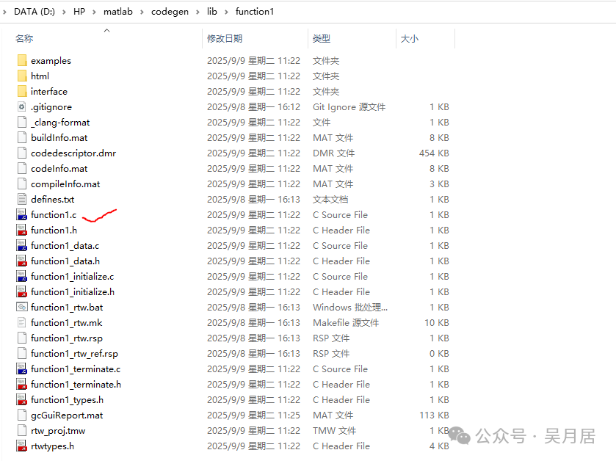This screenshot has height=461, width=616.
Task: Sort files by 大小 column header
Action: (x=410, y=38)
